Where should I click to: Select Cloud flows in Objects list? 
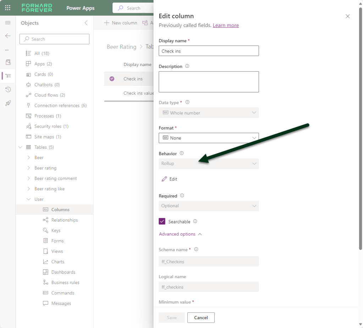[x=49, y=95]
